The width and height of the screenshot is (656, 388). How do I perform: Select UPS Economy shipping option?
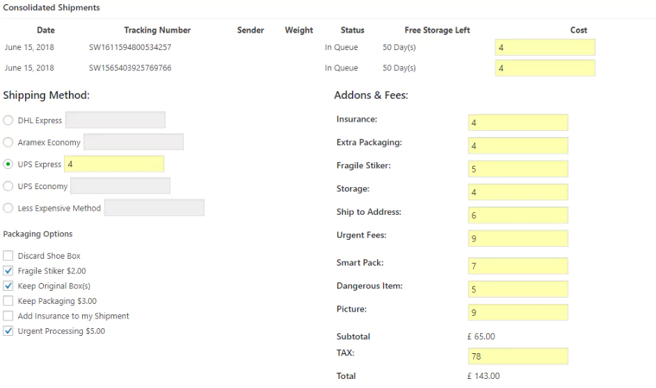[x=8, y=186]
